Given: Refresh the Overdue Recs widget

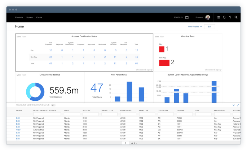Looking at the screenshot, I should [x=220, y=70].
